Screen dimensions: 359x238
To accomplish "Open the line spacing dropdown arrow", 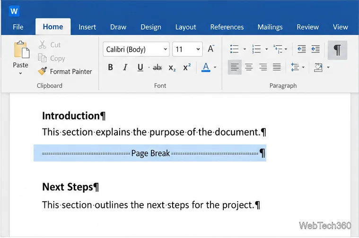I will (303, 67).
